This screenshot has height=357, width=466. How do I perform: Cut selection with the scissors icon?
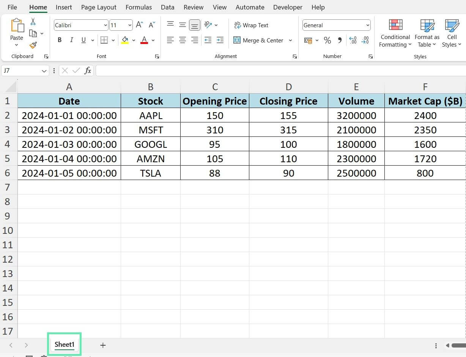(33, 22)
